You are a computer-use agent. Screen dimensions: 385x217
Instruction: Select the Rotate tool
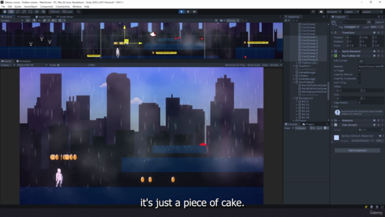pos(17,11)
